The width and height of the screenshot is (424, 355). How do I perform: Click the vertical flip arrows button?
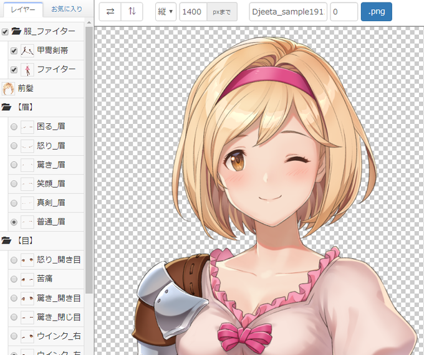(132, 12)
